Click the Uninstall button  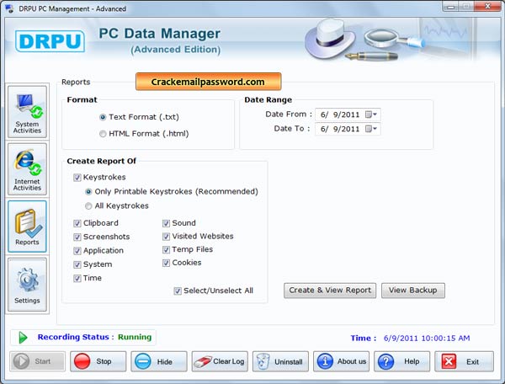pyautogui.click(x=280, y=361)
